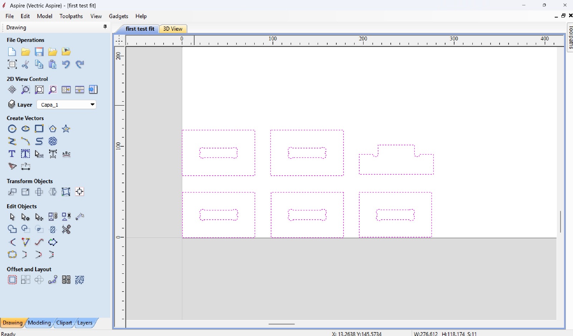Viewport: 573px width, 336px height.
Task: Click the blue-arrow icon ending the 2D View Control row
Action: (x=93, y=89)
